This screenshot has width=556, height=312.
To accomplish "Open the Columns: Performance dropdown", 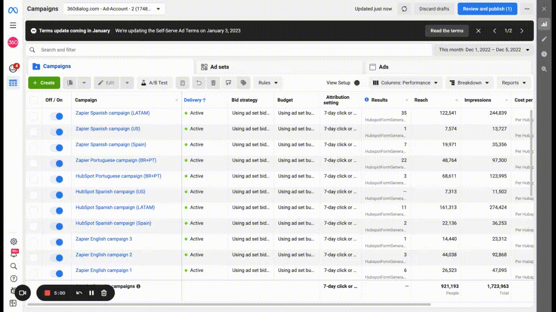I will tap(405, 83).
